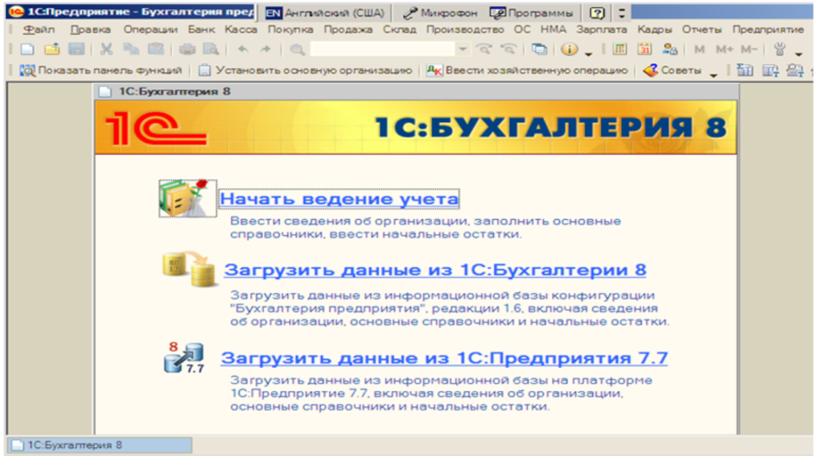The width and height of the screenshot is (815, 456).
Task: Click the Redo arrow icon
Action: pyautogui.click(x=265, y=50)
